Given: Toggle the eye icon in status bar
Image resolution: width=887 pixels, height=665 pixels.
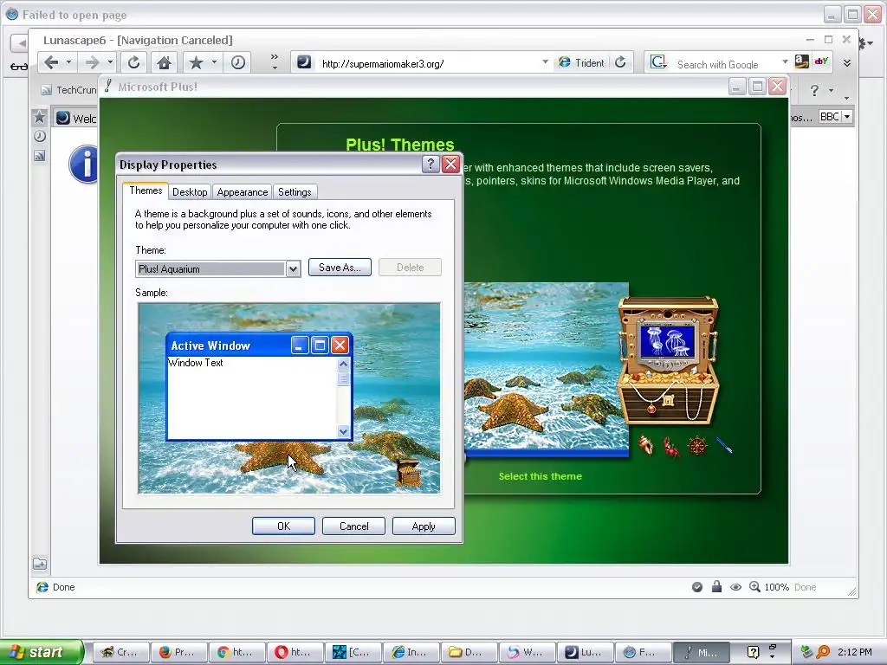Looking at the screenshot, I should pos(735,587).
